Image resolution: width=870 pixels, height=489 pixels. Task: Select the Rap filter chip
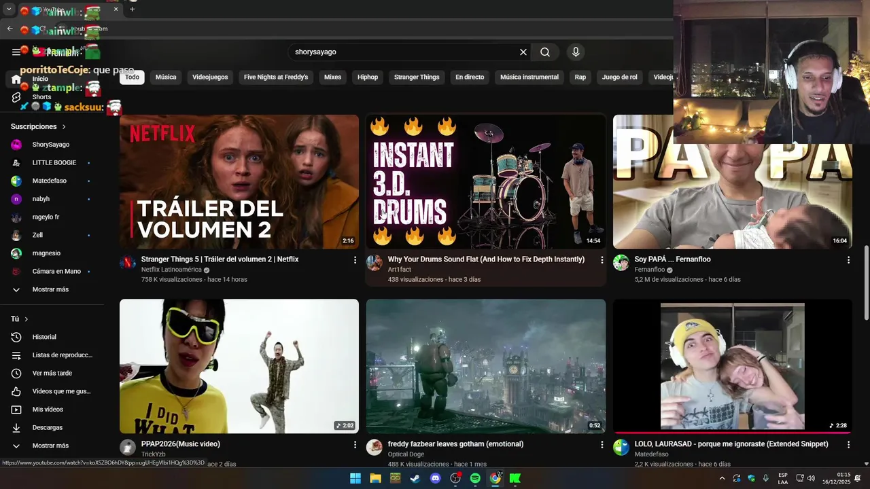580,77
